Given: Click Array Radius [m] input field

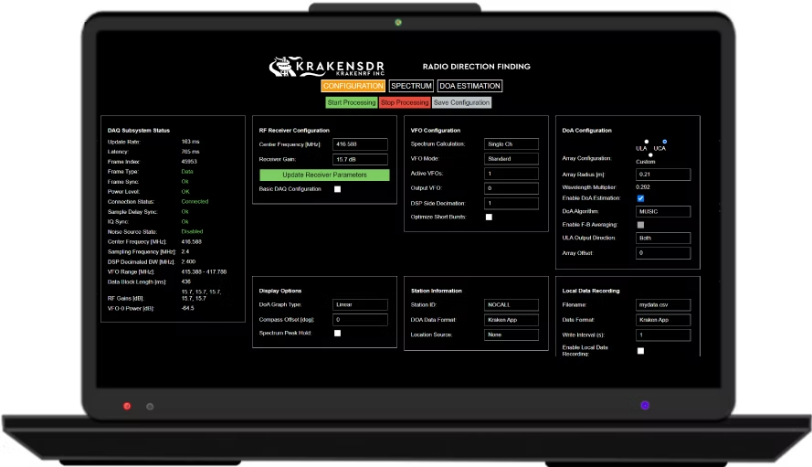Looking at the screenshot, I should (x=663, y=175).
